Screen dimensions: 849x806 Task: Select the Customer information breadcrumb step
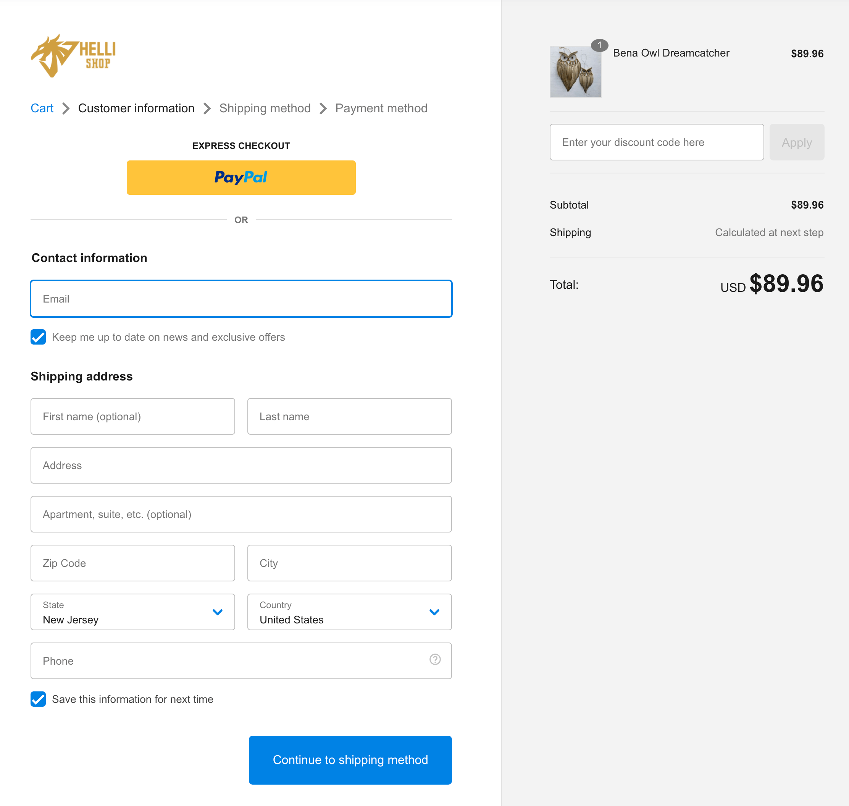point(136,108)
